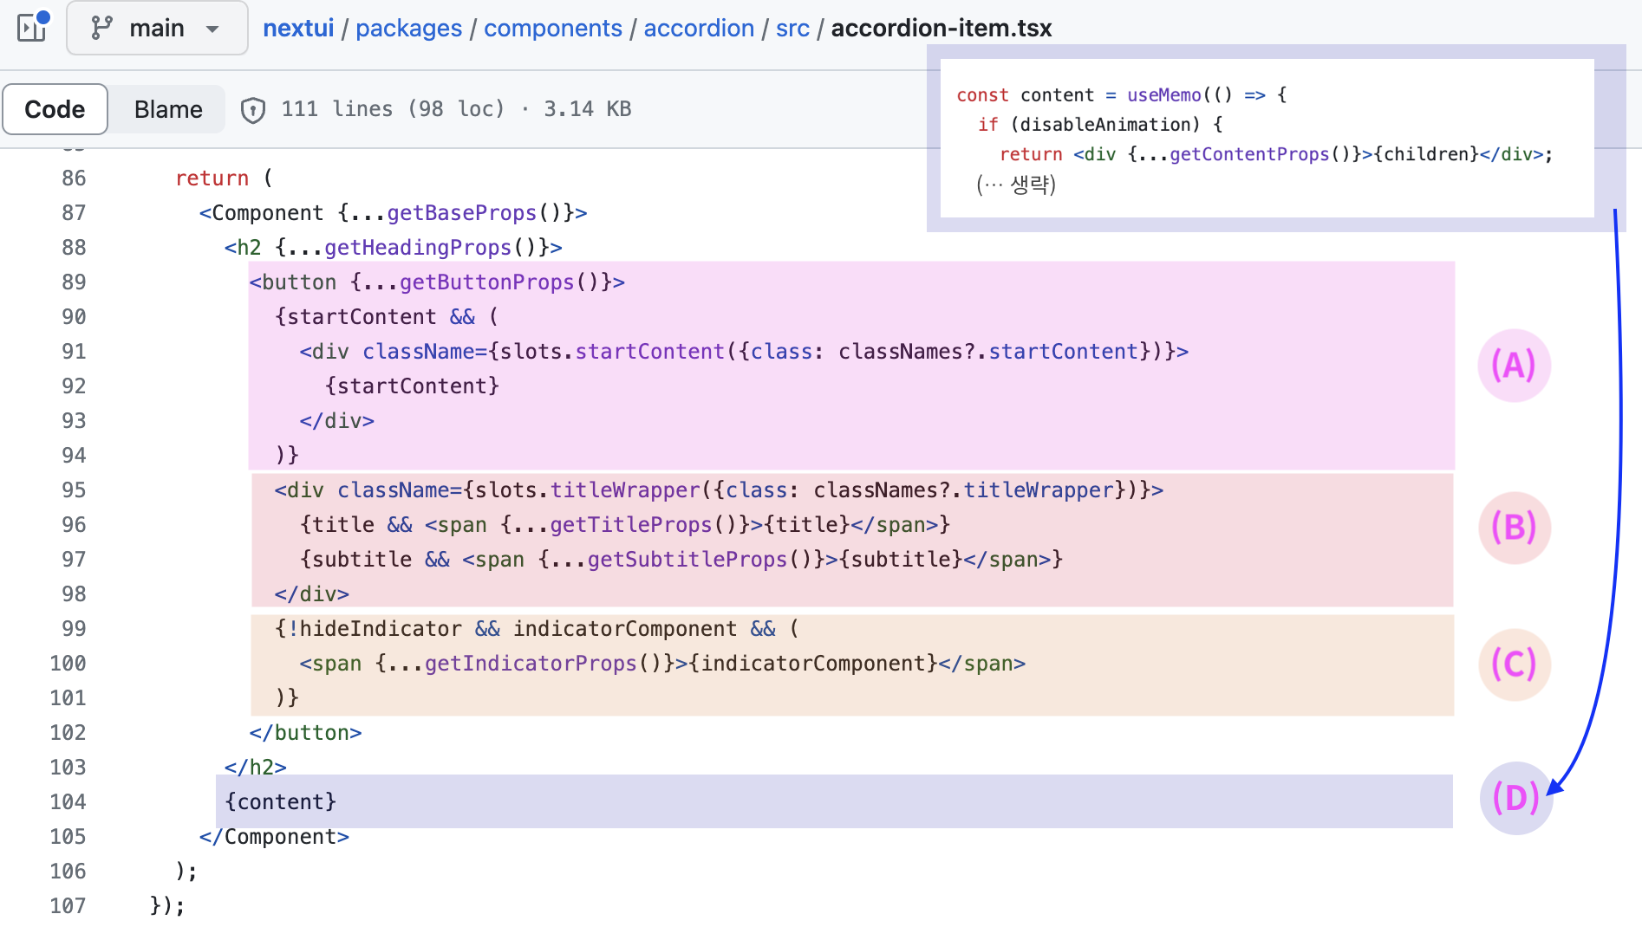The image size is (1642, 927).
Task: Select the '3.14 KB' file size text
Action: pos(588,109)
